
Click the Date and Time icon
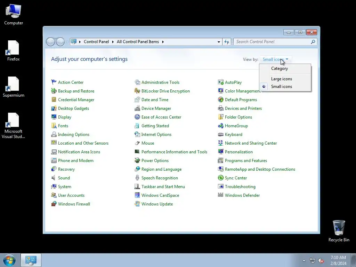click(x=137, y=99)
